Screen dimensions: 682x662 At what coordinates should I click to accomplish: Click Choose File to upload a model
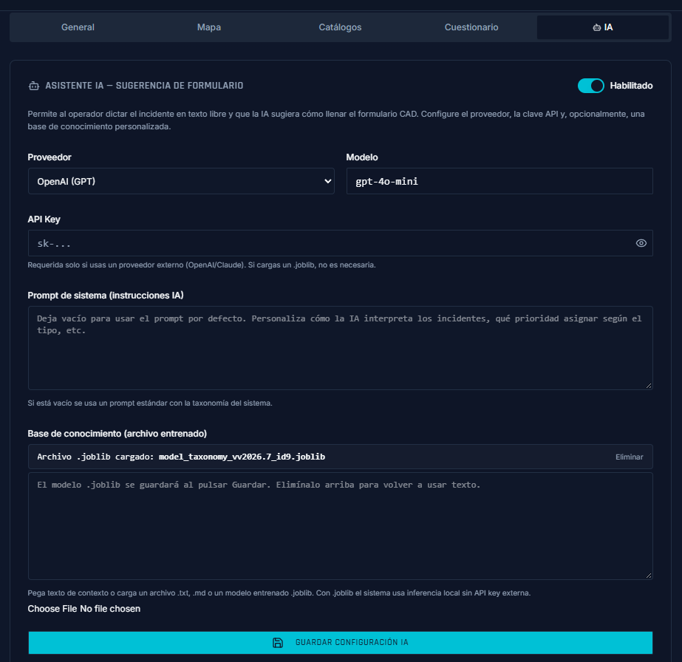[52, 609]
